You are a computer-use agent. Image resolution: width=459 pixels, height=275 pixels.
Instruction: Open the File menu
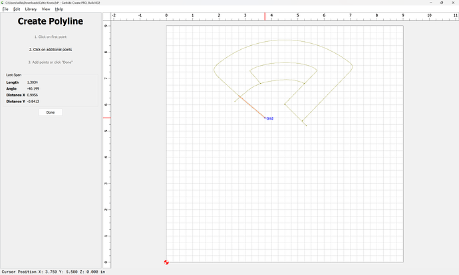[x=5, y=9]
